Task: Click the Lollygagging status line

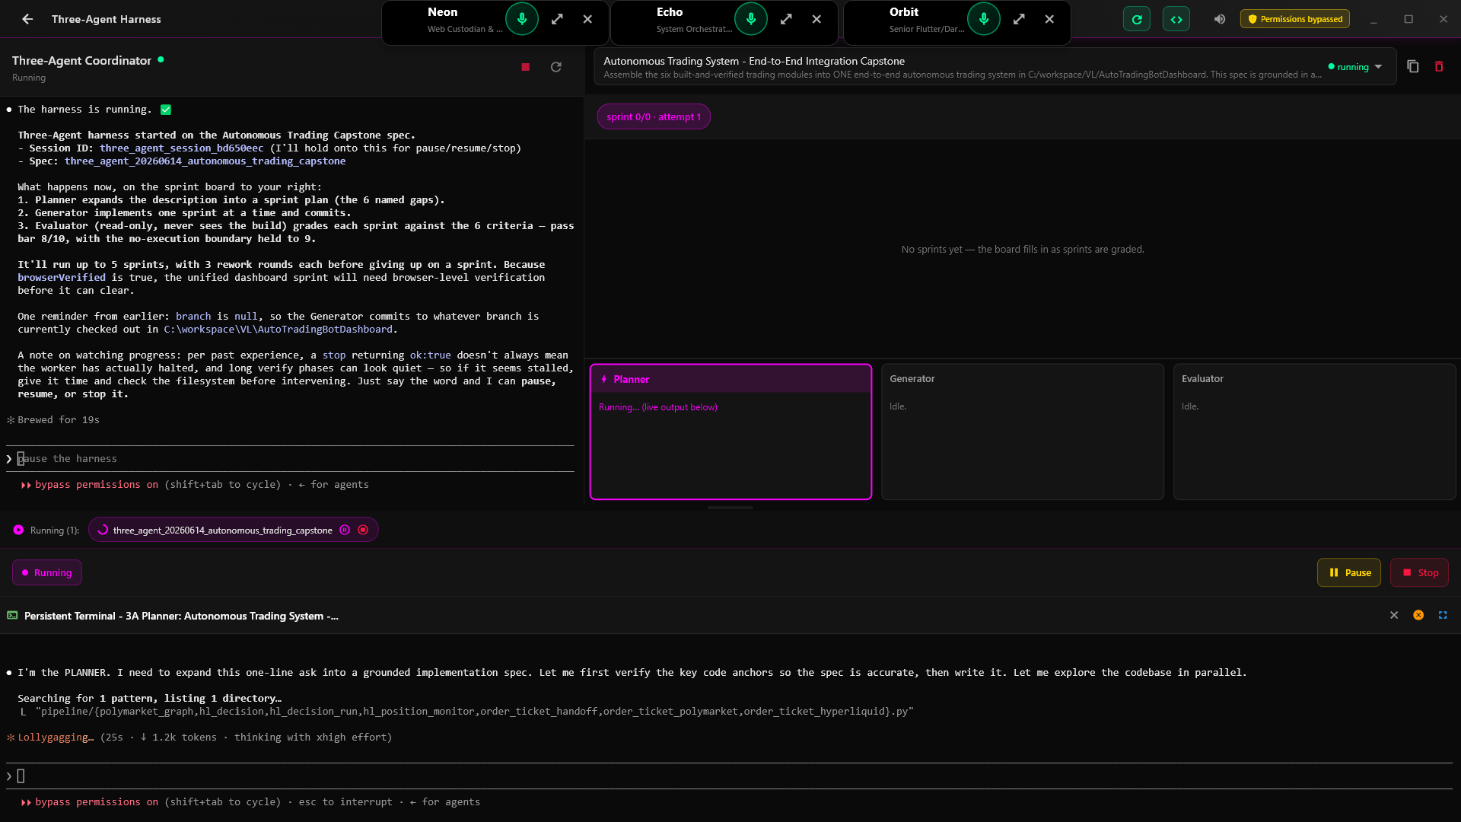Action: tap(199, 738)
